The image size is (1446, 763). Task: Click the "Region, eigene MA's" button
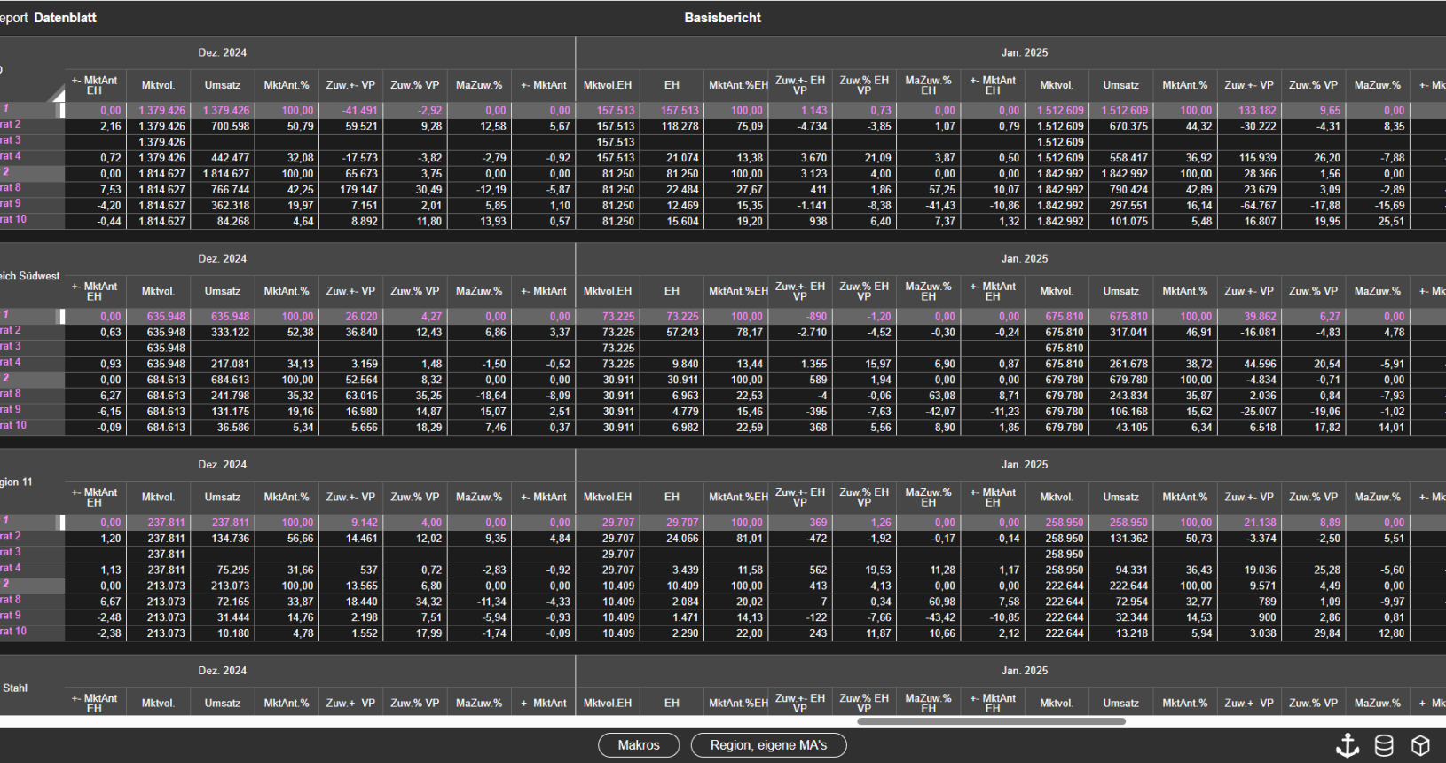click(768, 745)
